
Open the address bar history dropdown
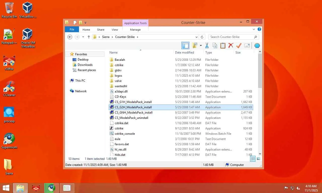(x=196, y=37)
